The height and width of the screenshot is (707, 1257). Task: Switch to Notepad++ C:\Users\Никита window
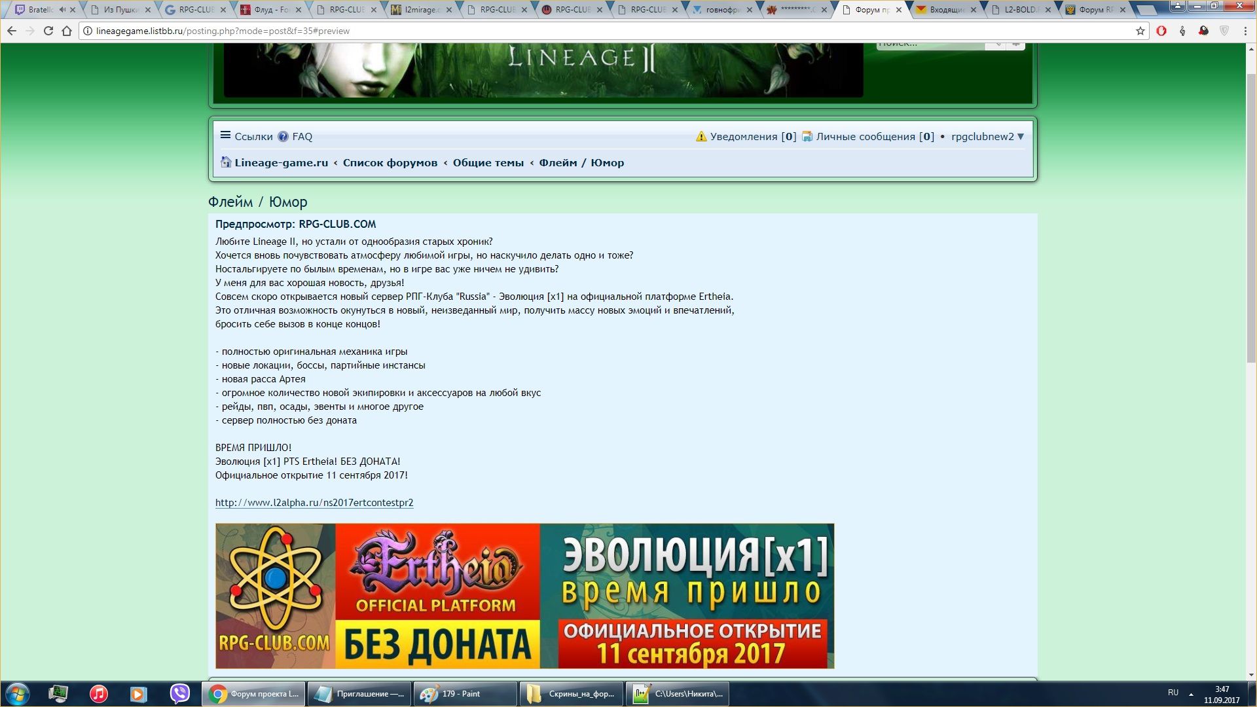(x=678, y=694)
